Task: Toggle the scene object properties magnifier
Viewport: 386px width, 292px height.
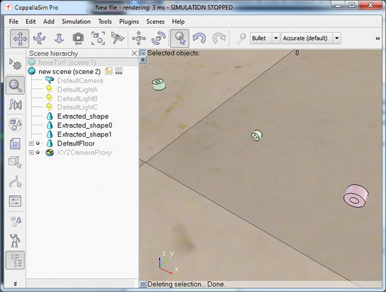Action: pos(15,85)
